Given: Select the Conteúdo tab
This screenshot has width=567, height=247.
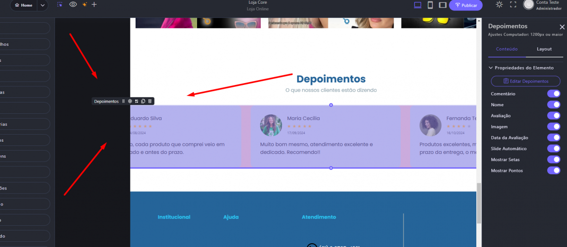Looking at the screenshot, I should coord(506,49).
